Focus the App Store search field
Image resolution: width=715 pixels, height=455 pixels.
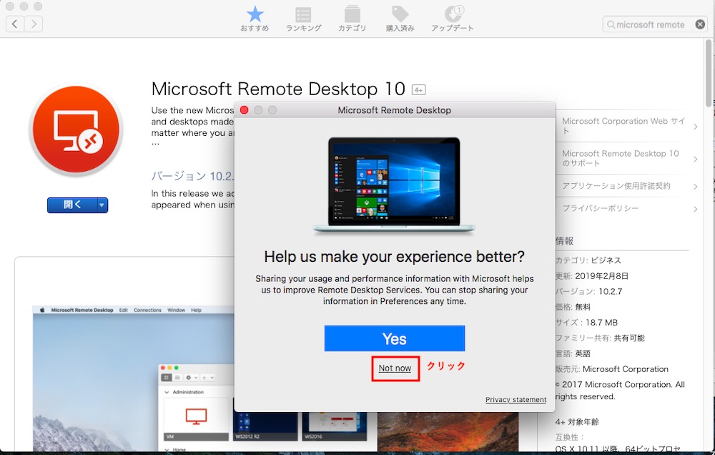click(x=655, y=24)
